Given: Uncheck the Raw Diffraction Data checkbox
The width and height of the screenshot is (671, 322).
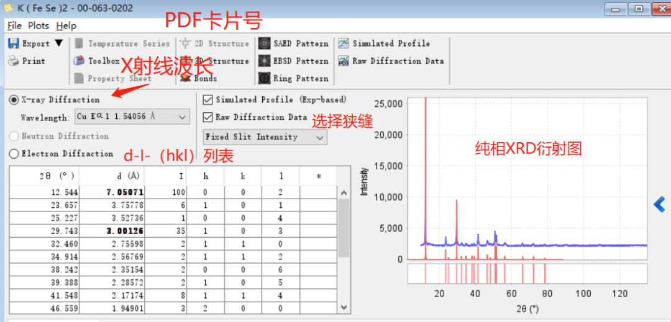Looking at the screenshot, I should pyautogui.click(x=208, y=117).
